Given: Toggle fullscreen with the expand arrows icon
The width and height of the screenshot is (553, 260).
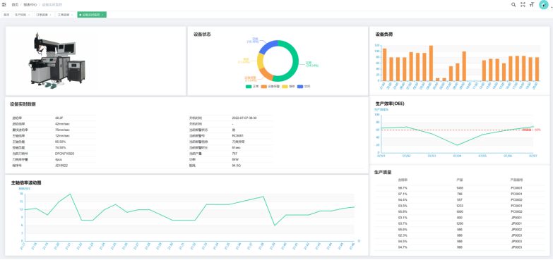Looking at the screenshot, I should pos(523,4).
